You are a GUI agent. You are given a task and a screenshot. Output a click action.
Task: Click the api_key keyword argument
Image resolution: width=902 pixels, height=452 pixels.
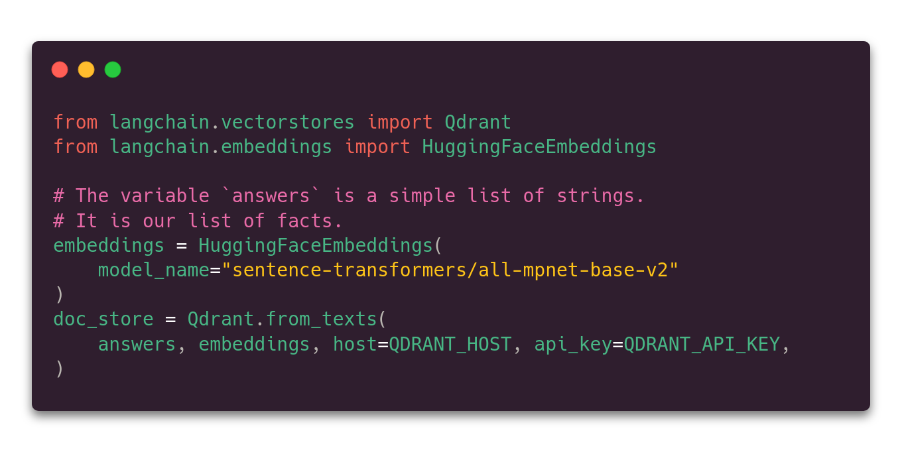[x=572, y=345]
